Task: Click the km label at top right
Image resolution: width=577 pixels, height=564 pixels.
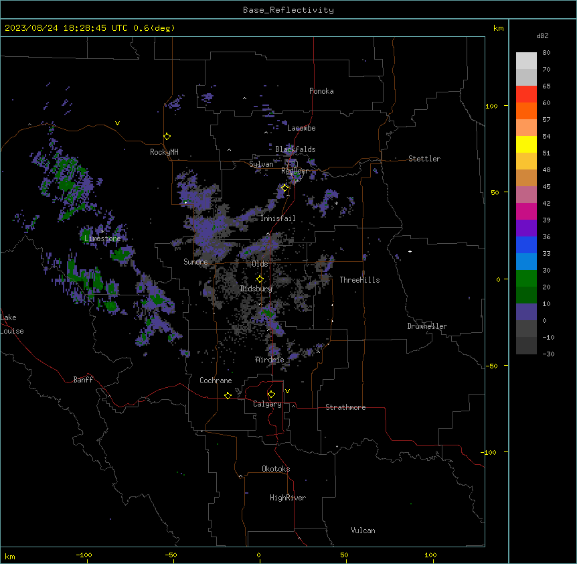Action: [498, 28]
